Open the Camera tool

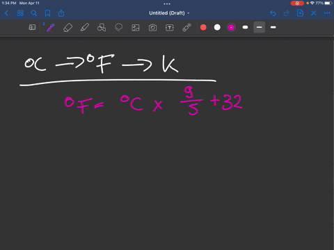[x=152, y=28]
